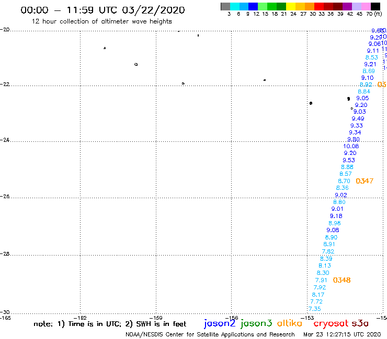Click the gray 3 ft legend swatch
Screen dimensions: 387x339
225,6
